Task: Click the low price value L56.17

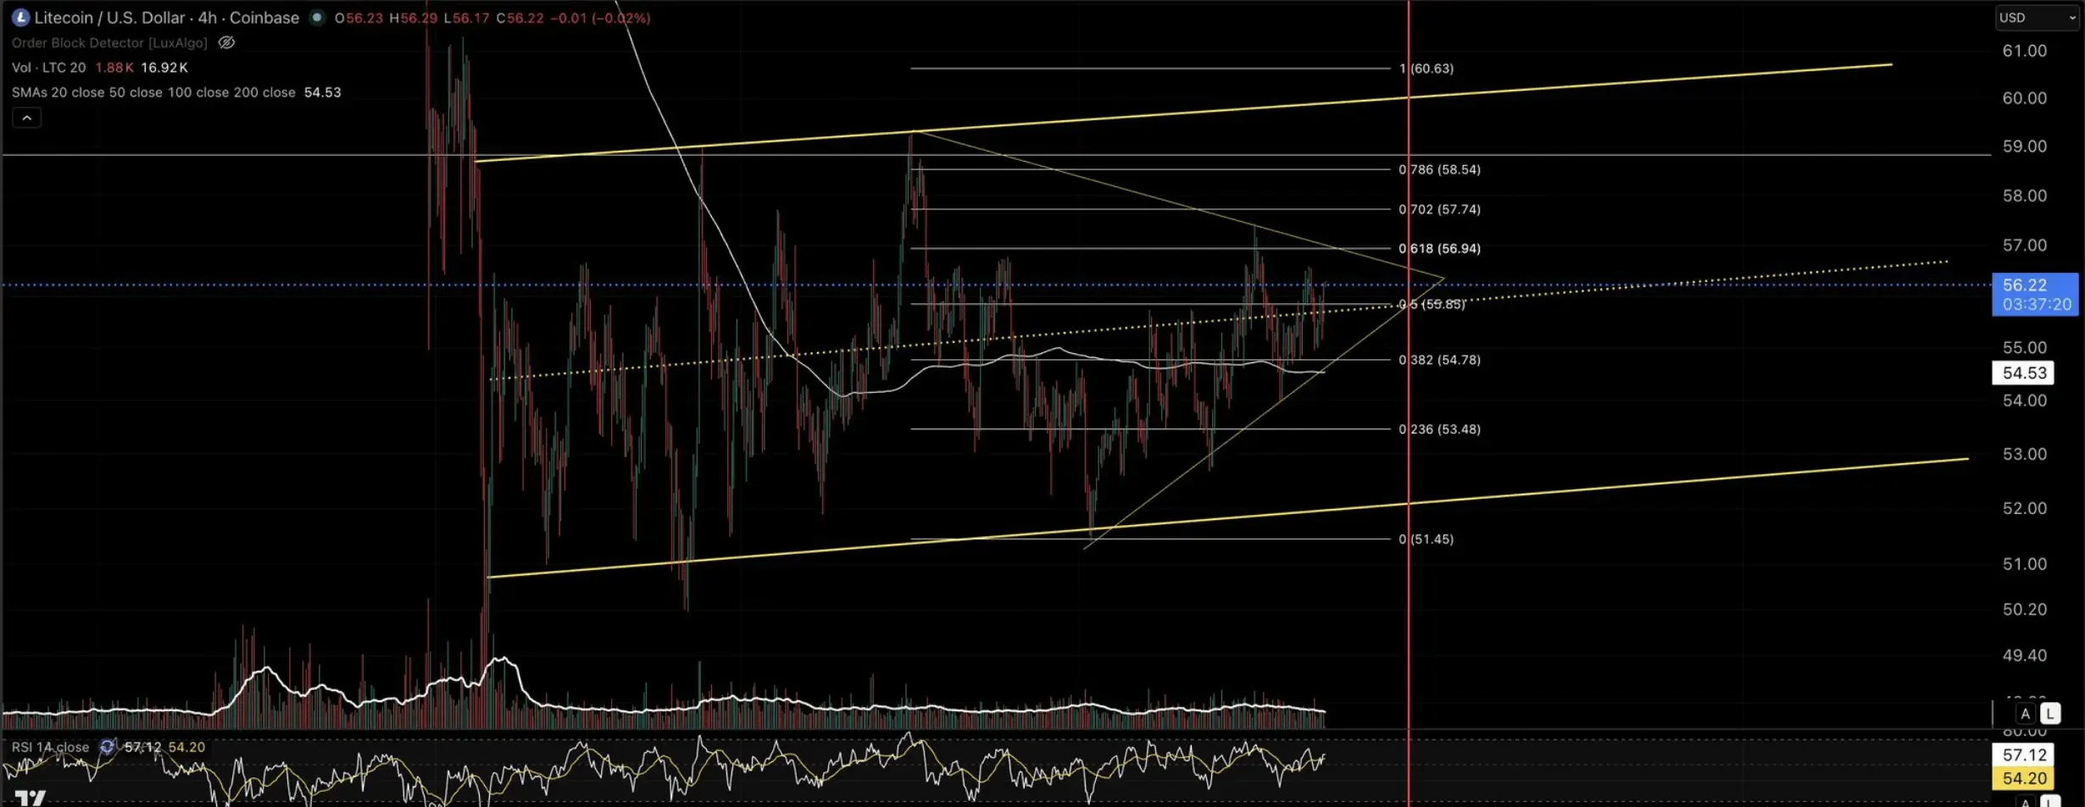Action: pos(466,18)
